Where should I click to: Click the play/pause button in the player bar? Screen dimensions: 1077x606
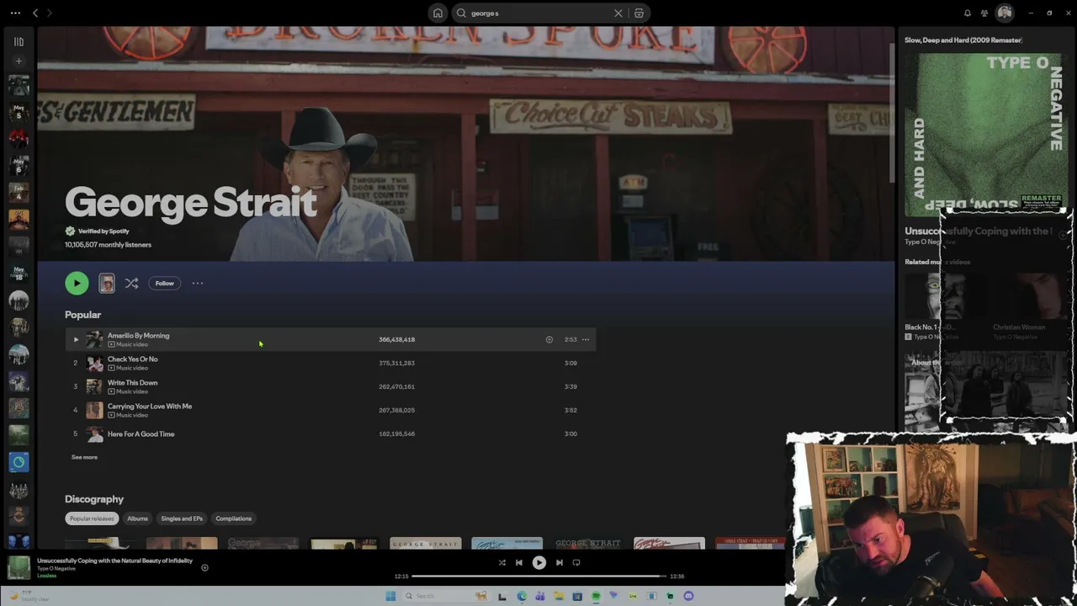tap(539, 562)
